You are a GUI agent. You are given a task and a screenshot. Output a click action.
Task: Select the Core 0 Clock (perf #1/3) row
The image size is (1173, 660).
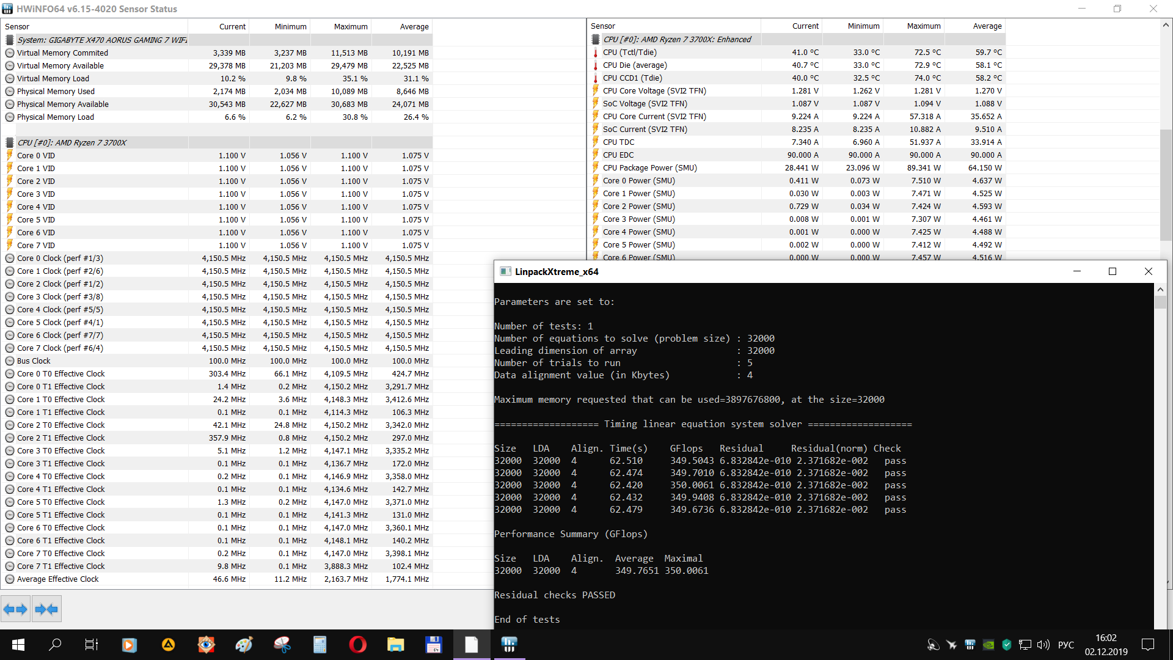tap(60, 258)
